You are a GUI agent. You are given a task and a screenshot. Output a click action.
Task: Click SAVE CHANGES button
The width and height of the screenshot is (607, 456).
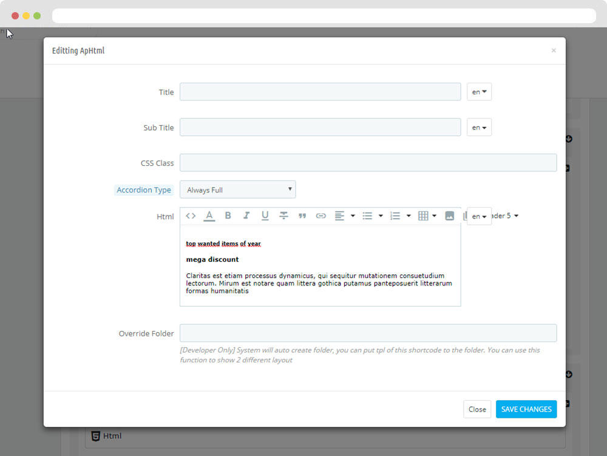coord(526,409)
